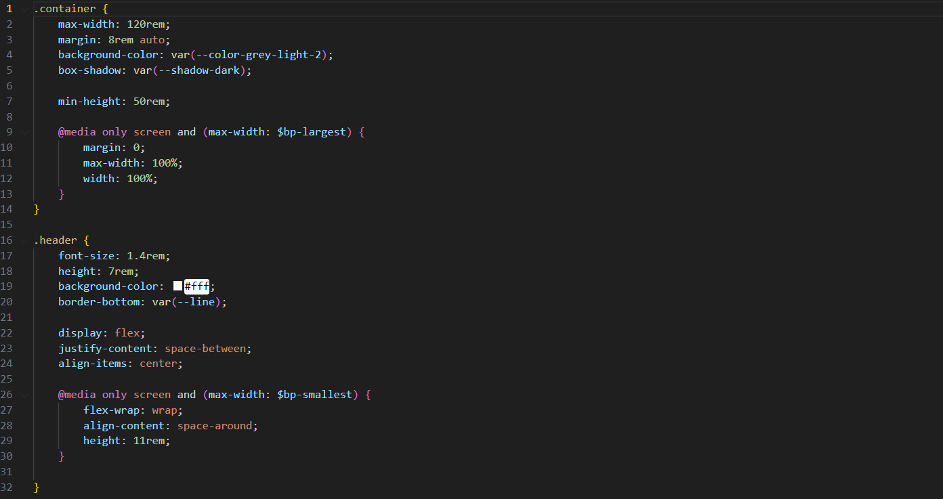This screenshot has width=943, height=499.
Task: Click the height: 11rem declaration
Action: pyautogui.click(x=127, y=441)
